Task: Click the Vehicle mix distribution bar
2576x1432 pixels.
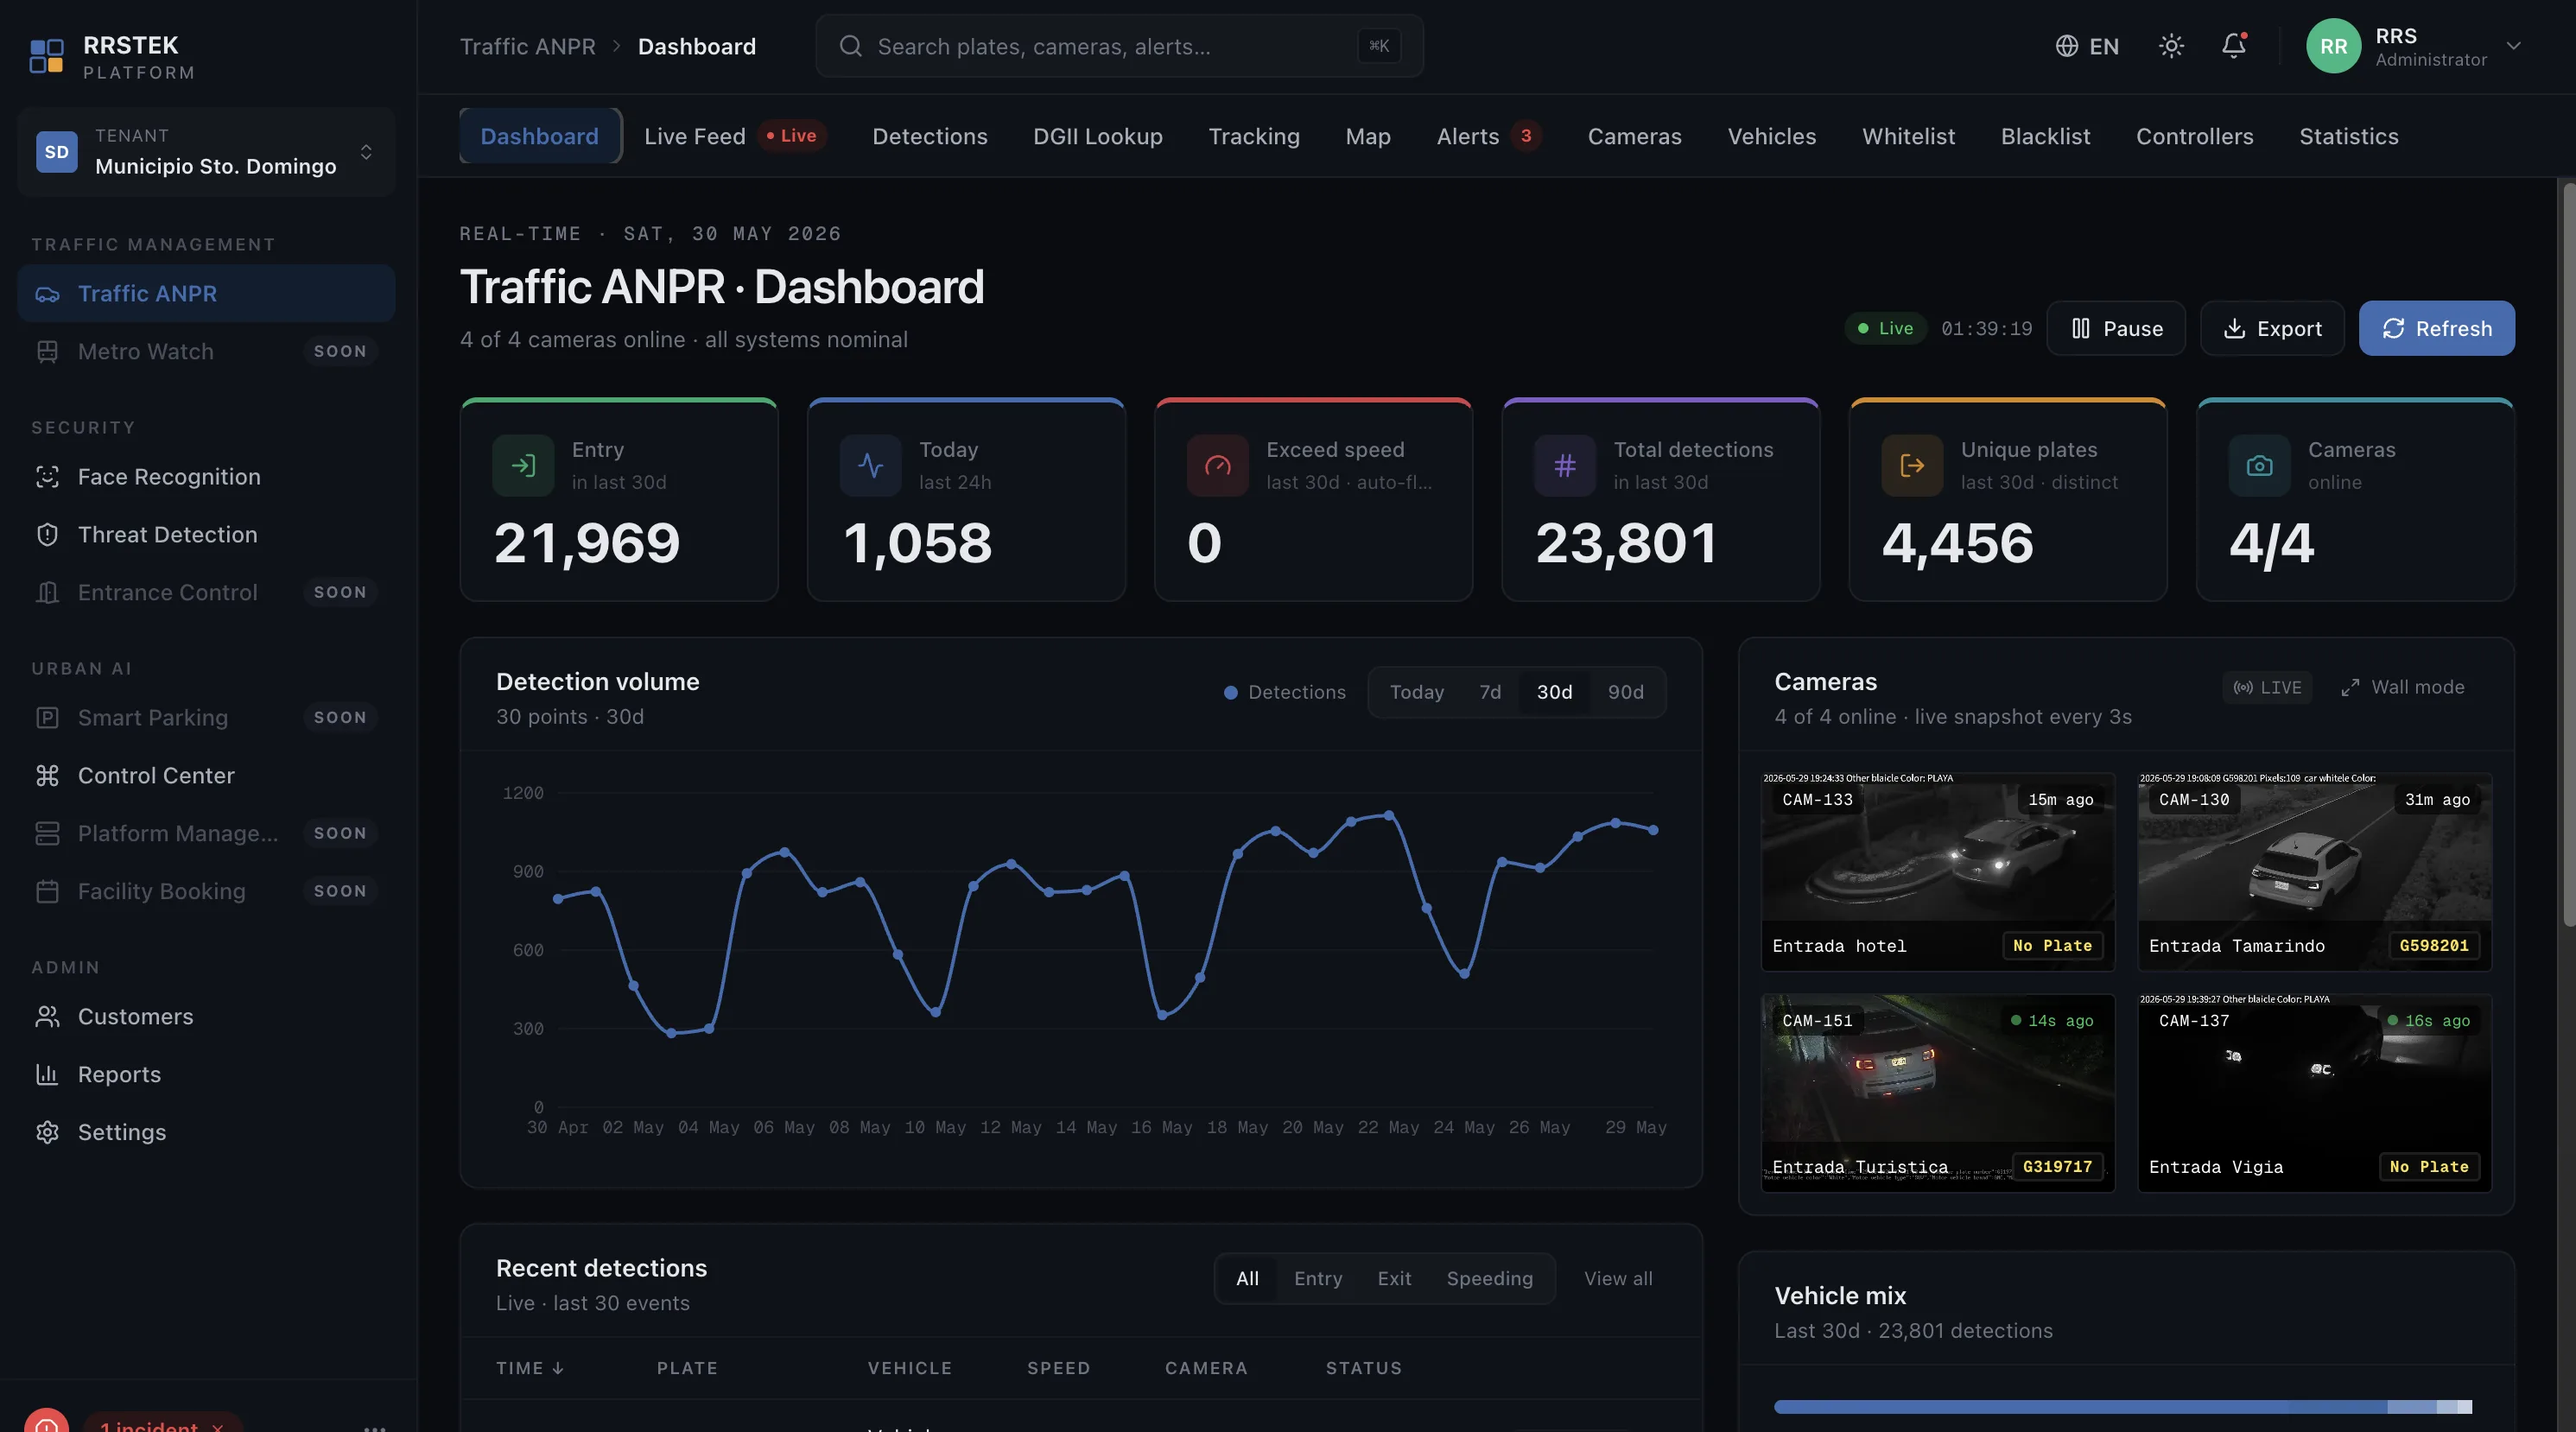Action: click(x=2122, y=1406)
